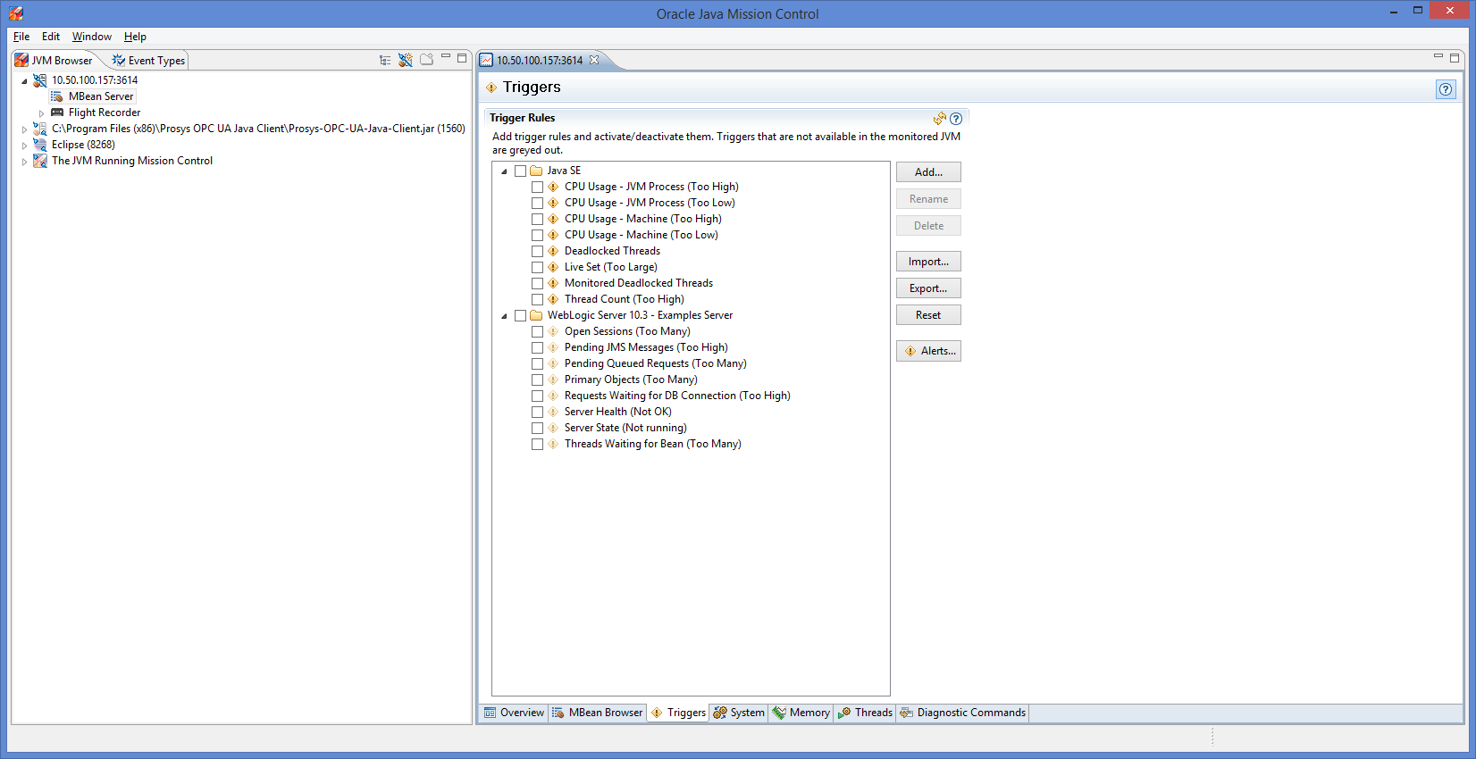
Task: Maximize the JVM Browser panel
Action: point(462,58)
